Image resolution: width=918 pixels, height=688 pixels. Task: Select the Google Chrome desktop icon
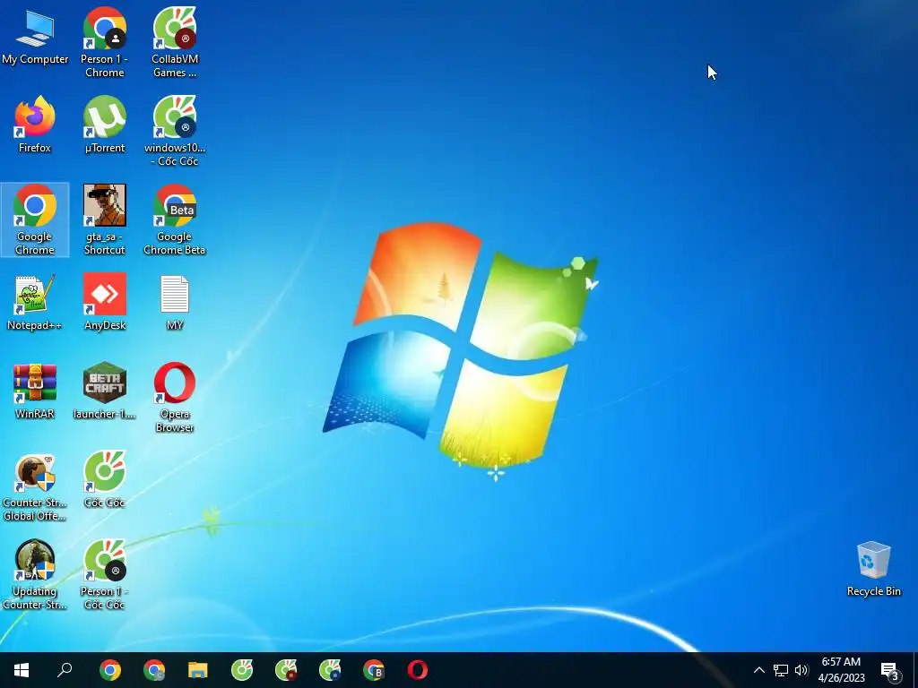point(35,220)
